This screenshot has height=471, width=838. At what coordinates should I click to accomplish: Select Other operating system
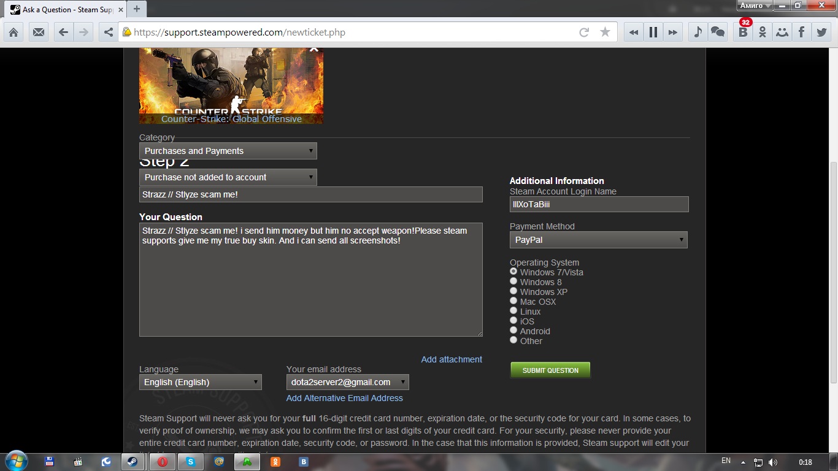[513, 340]
